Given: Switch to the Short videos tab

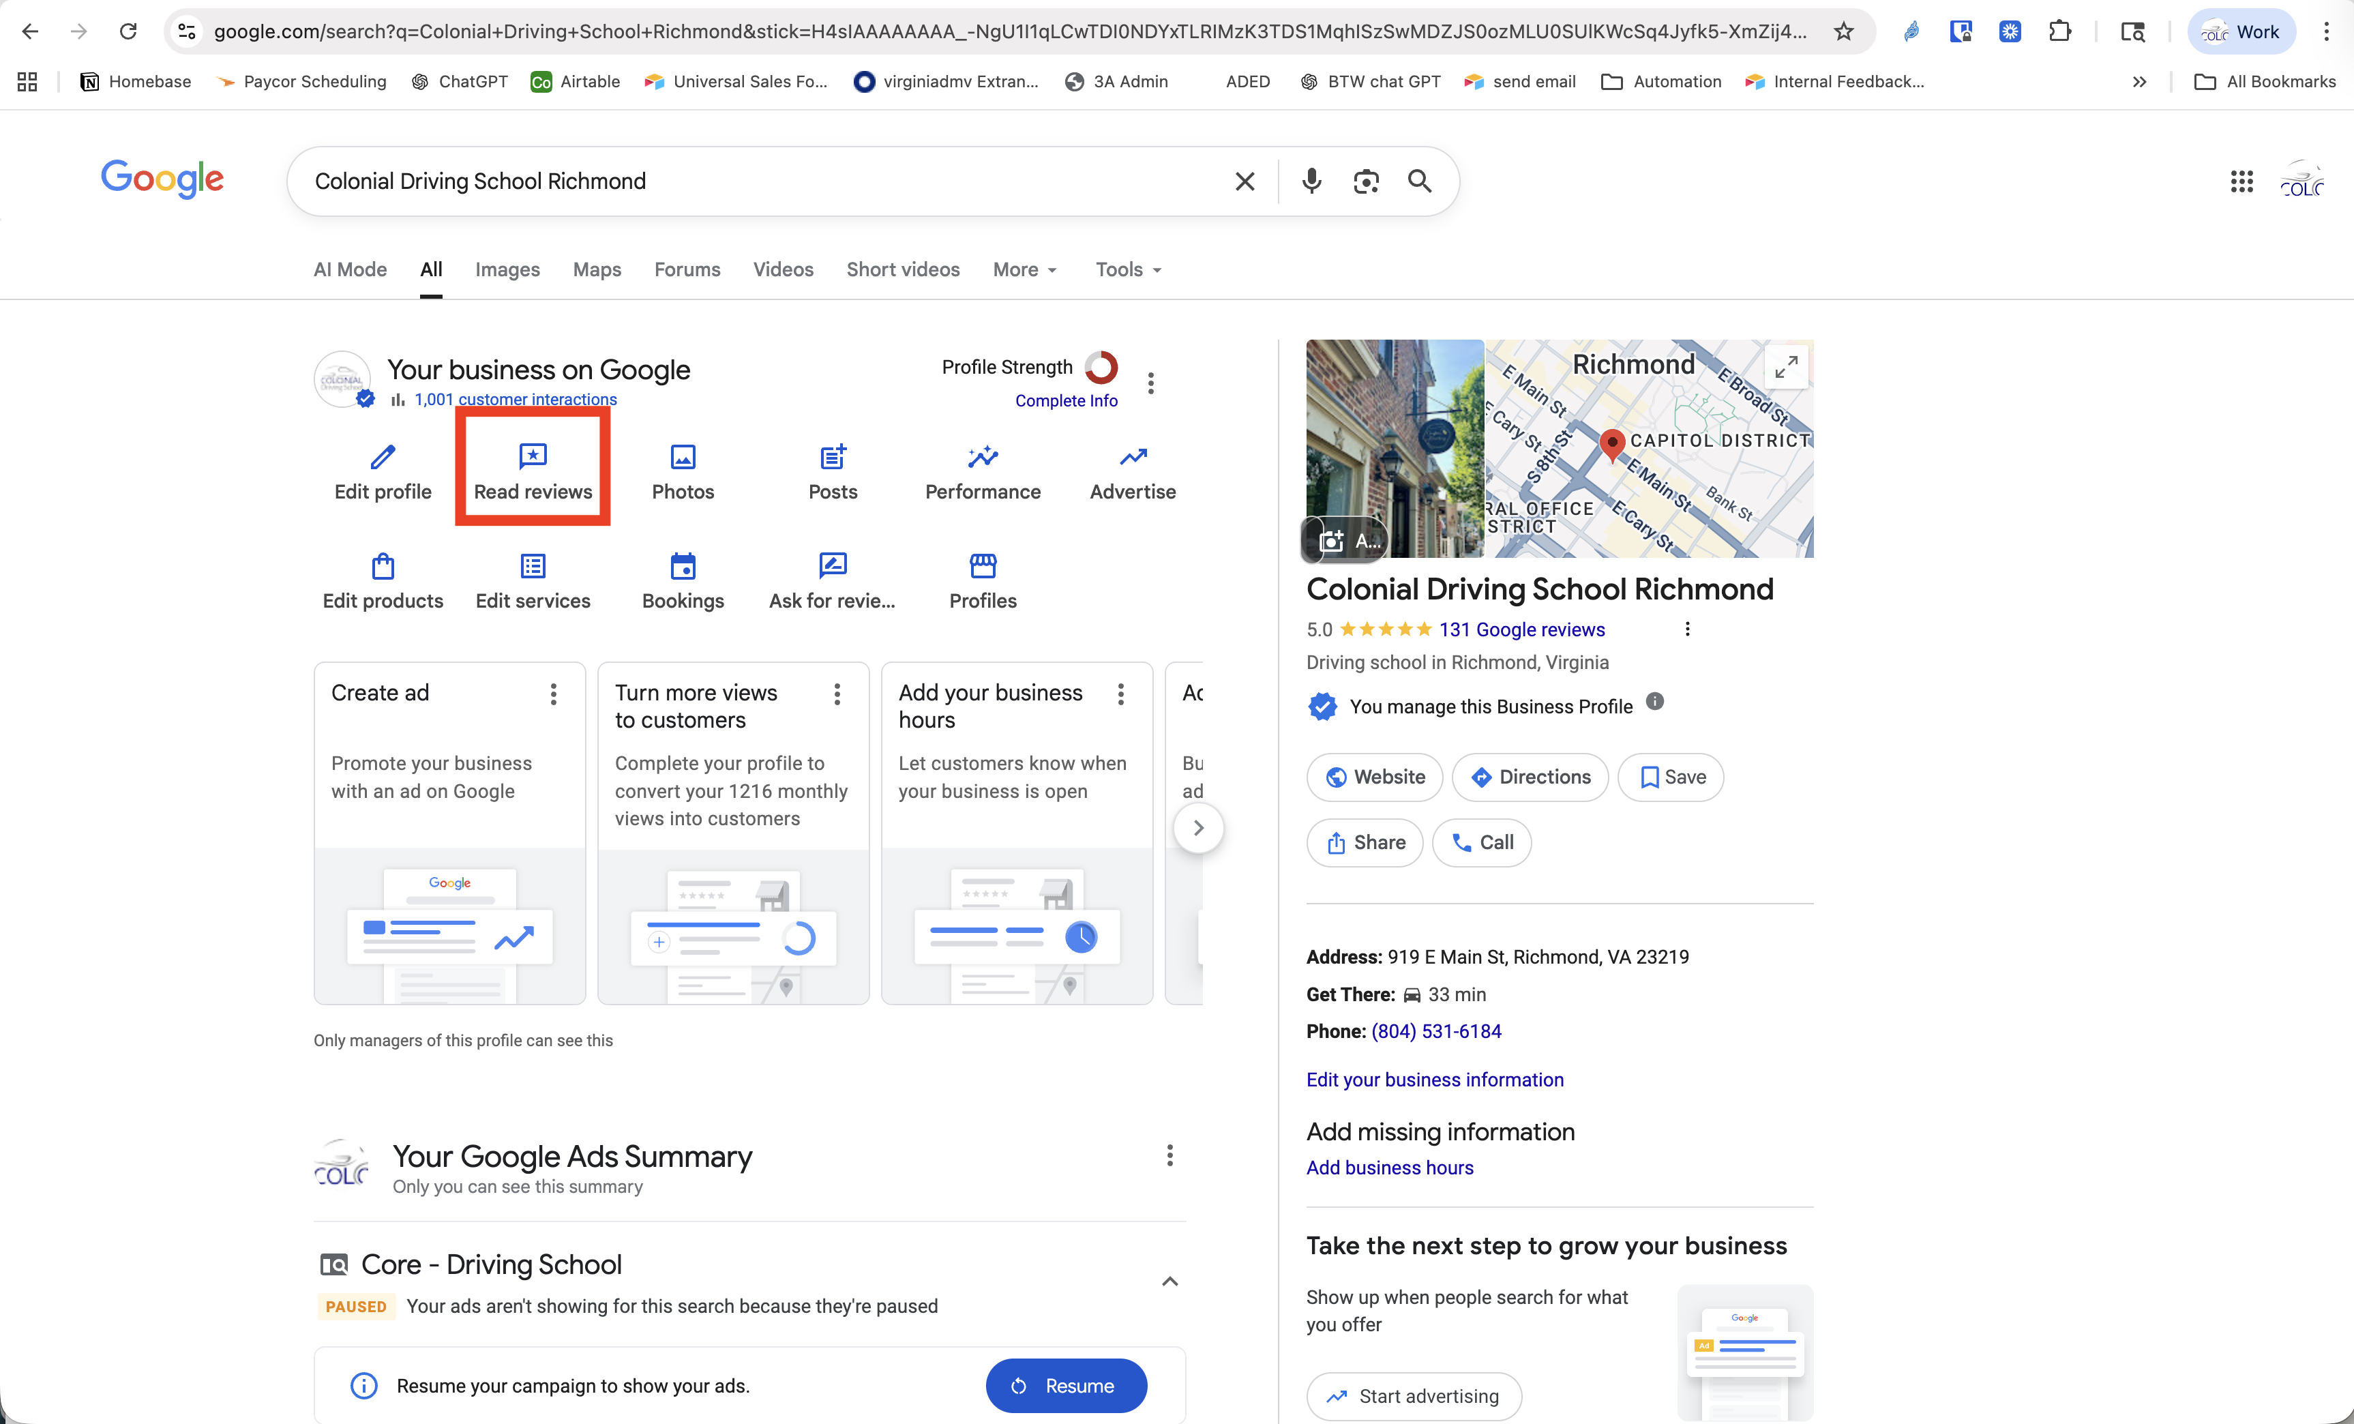Looking at the screenshot, I should pyautogui.click(x=903, y=269).
